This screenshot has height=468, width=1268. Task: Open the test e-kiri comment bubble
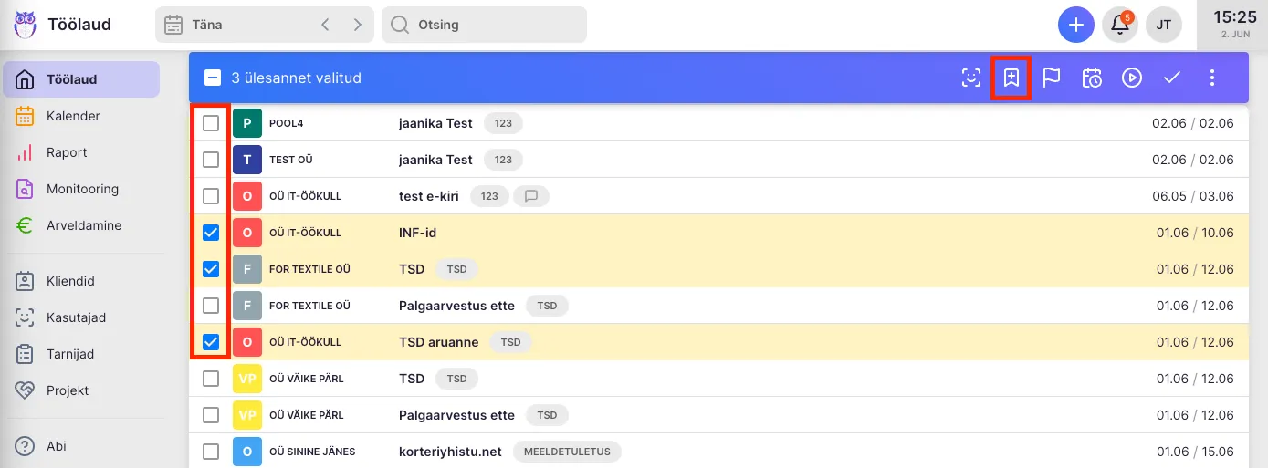pos(531,196)
